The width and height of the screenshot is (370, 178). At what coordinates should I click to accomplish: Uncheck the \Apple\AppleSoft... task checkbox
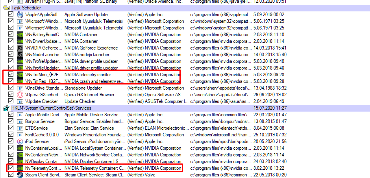[10, 15]
